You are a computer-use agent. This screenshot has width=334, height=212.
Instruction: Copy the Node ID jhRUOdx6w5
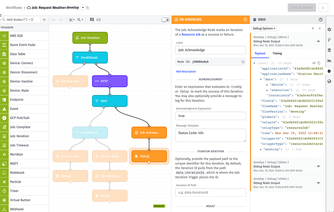(243, 62)
